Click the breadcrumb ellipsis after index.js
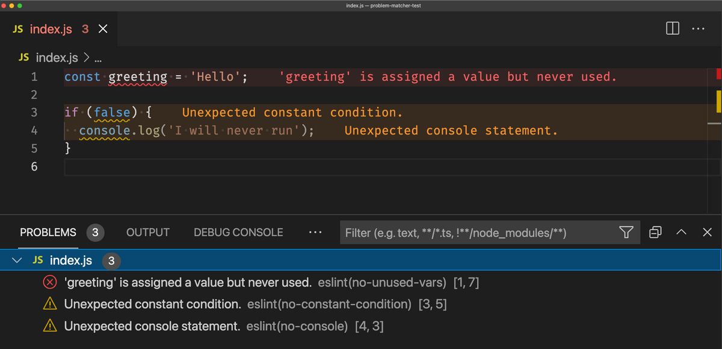 [x=98, y=58]
